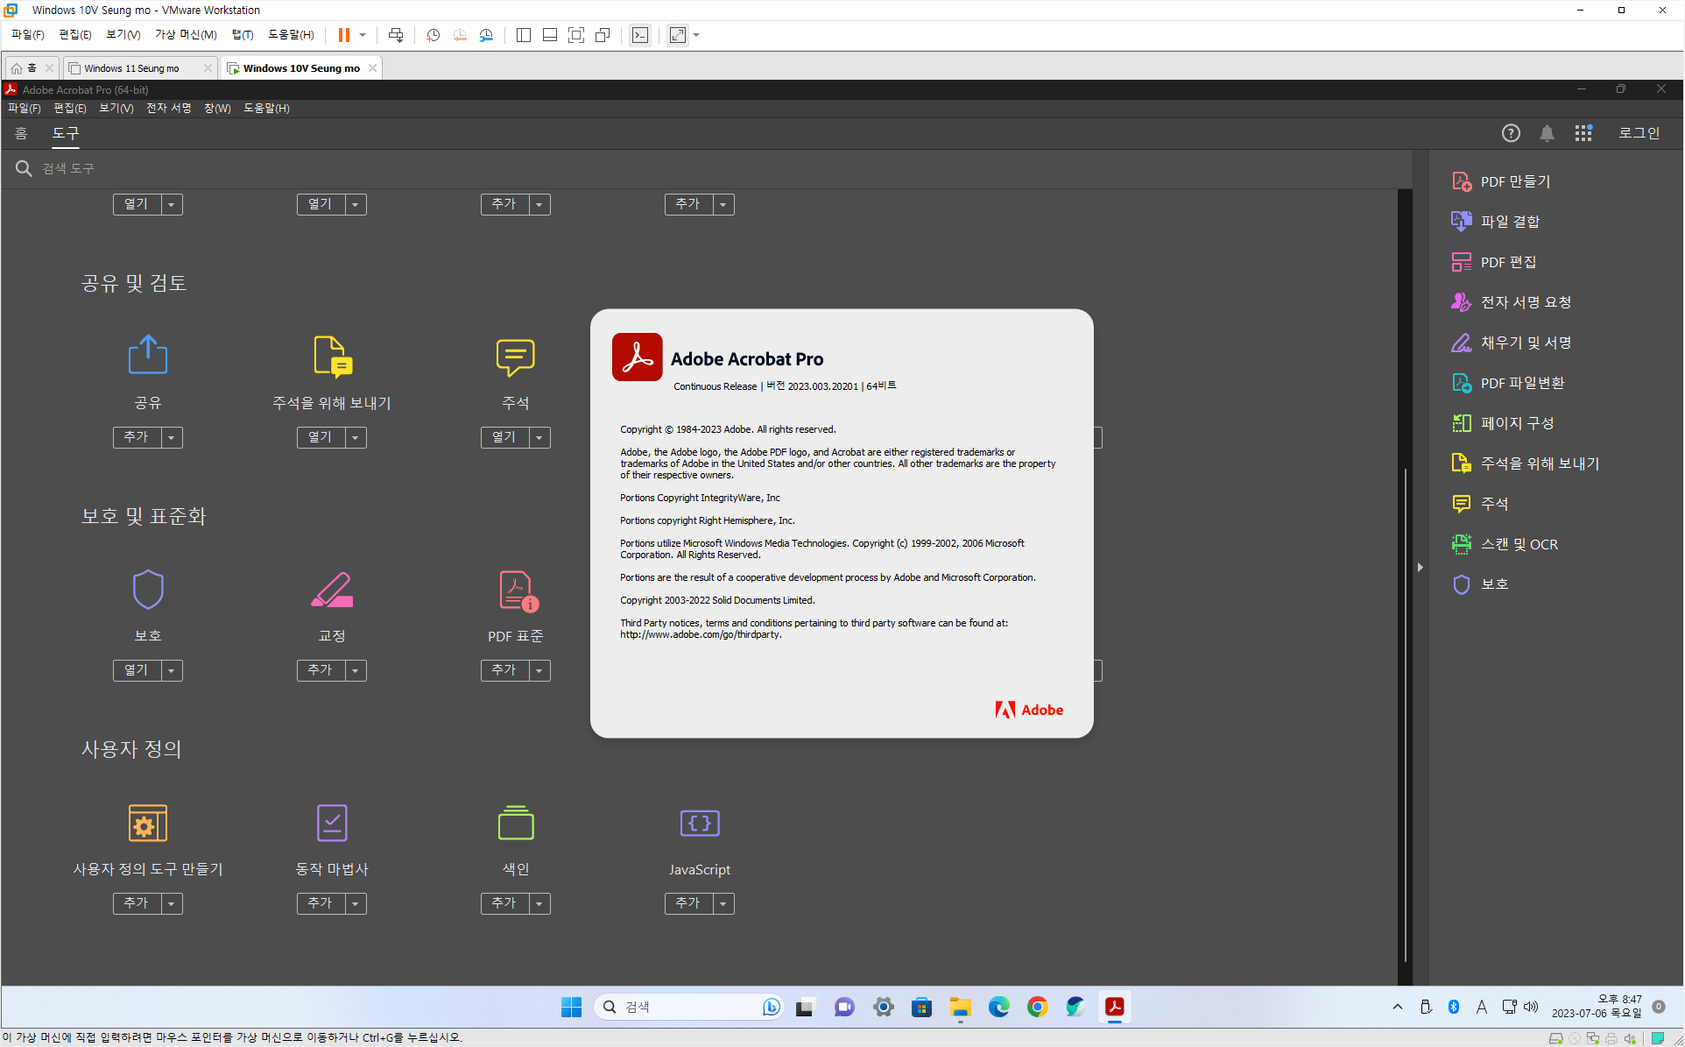
Task: Click the 색인 (Index) tool icon
Action: click(515, 823)
